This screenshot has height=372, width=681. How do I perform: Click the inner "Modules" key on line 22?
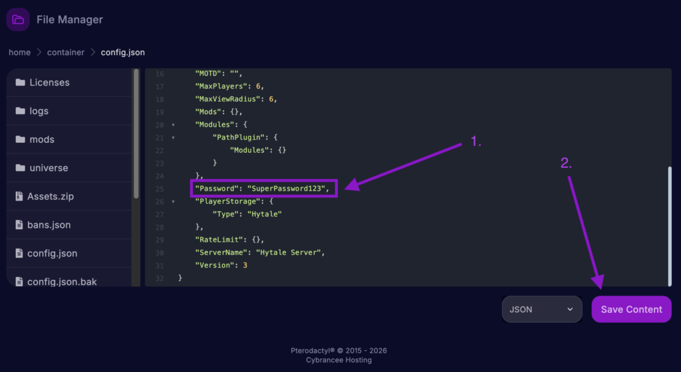[249, 150]
